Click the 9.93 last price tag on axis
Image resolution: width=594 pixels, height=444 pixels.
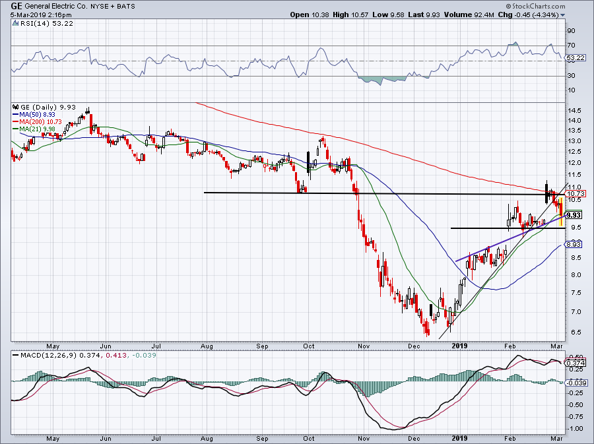[x=574, y=215]
